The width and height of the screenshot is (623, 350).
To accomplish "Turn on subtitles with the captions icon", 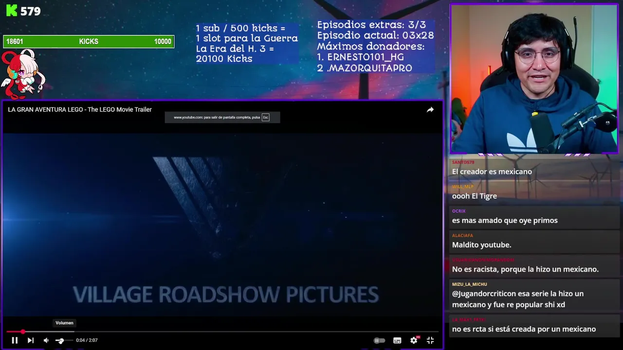I will pyautogui.click(x=397, y=340).
